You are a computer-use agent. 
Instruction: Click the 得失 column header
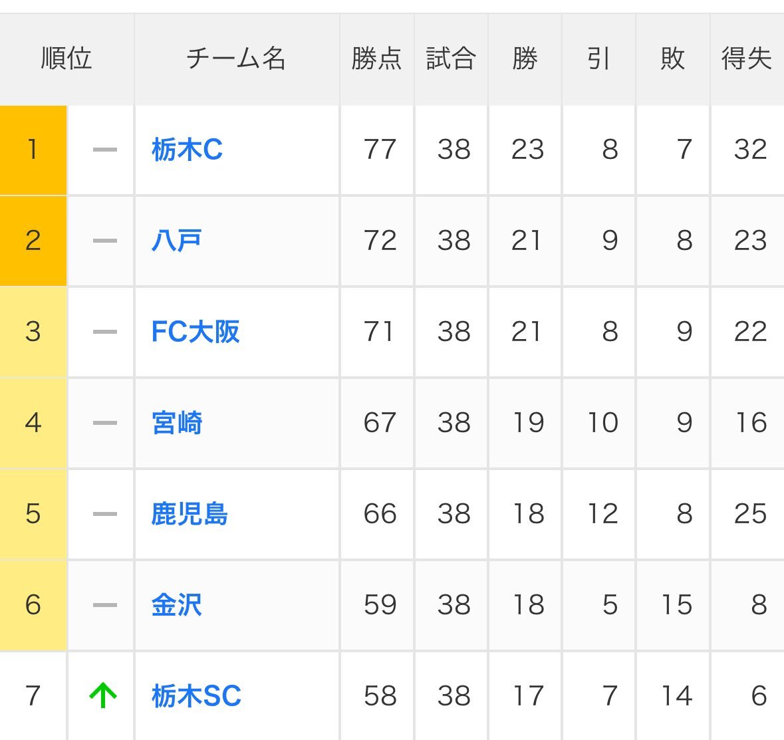[746, 59]
